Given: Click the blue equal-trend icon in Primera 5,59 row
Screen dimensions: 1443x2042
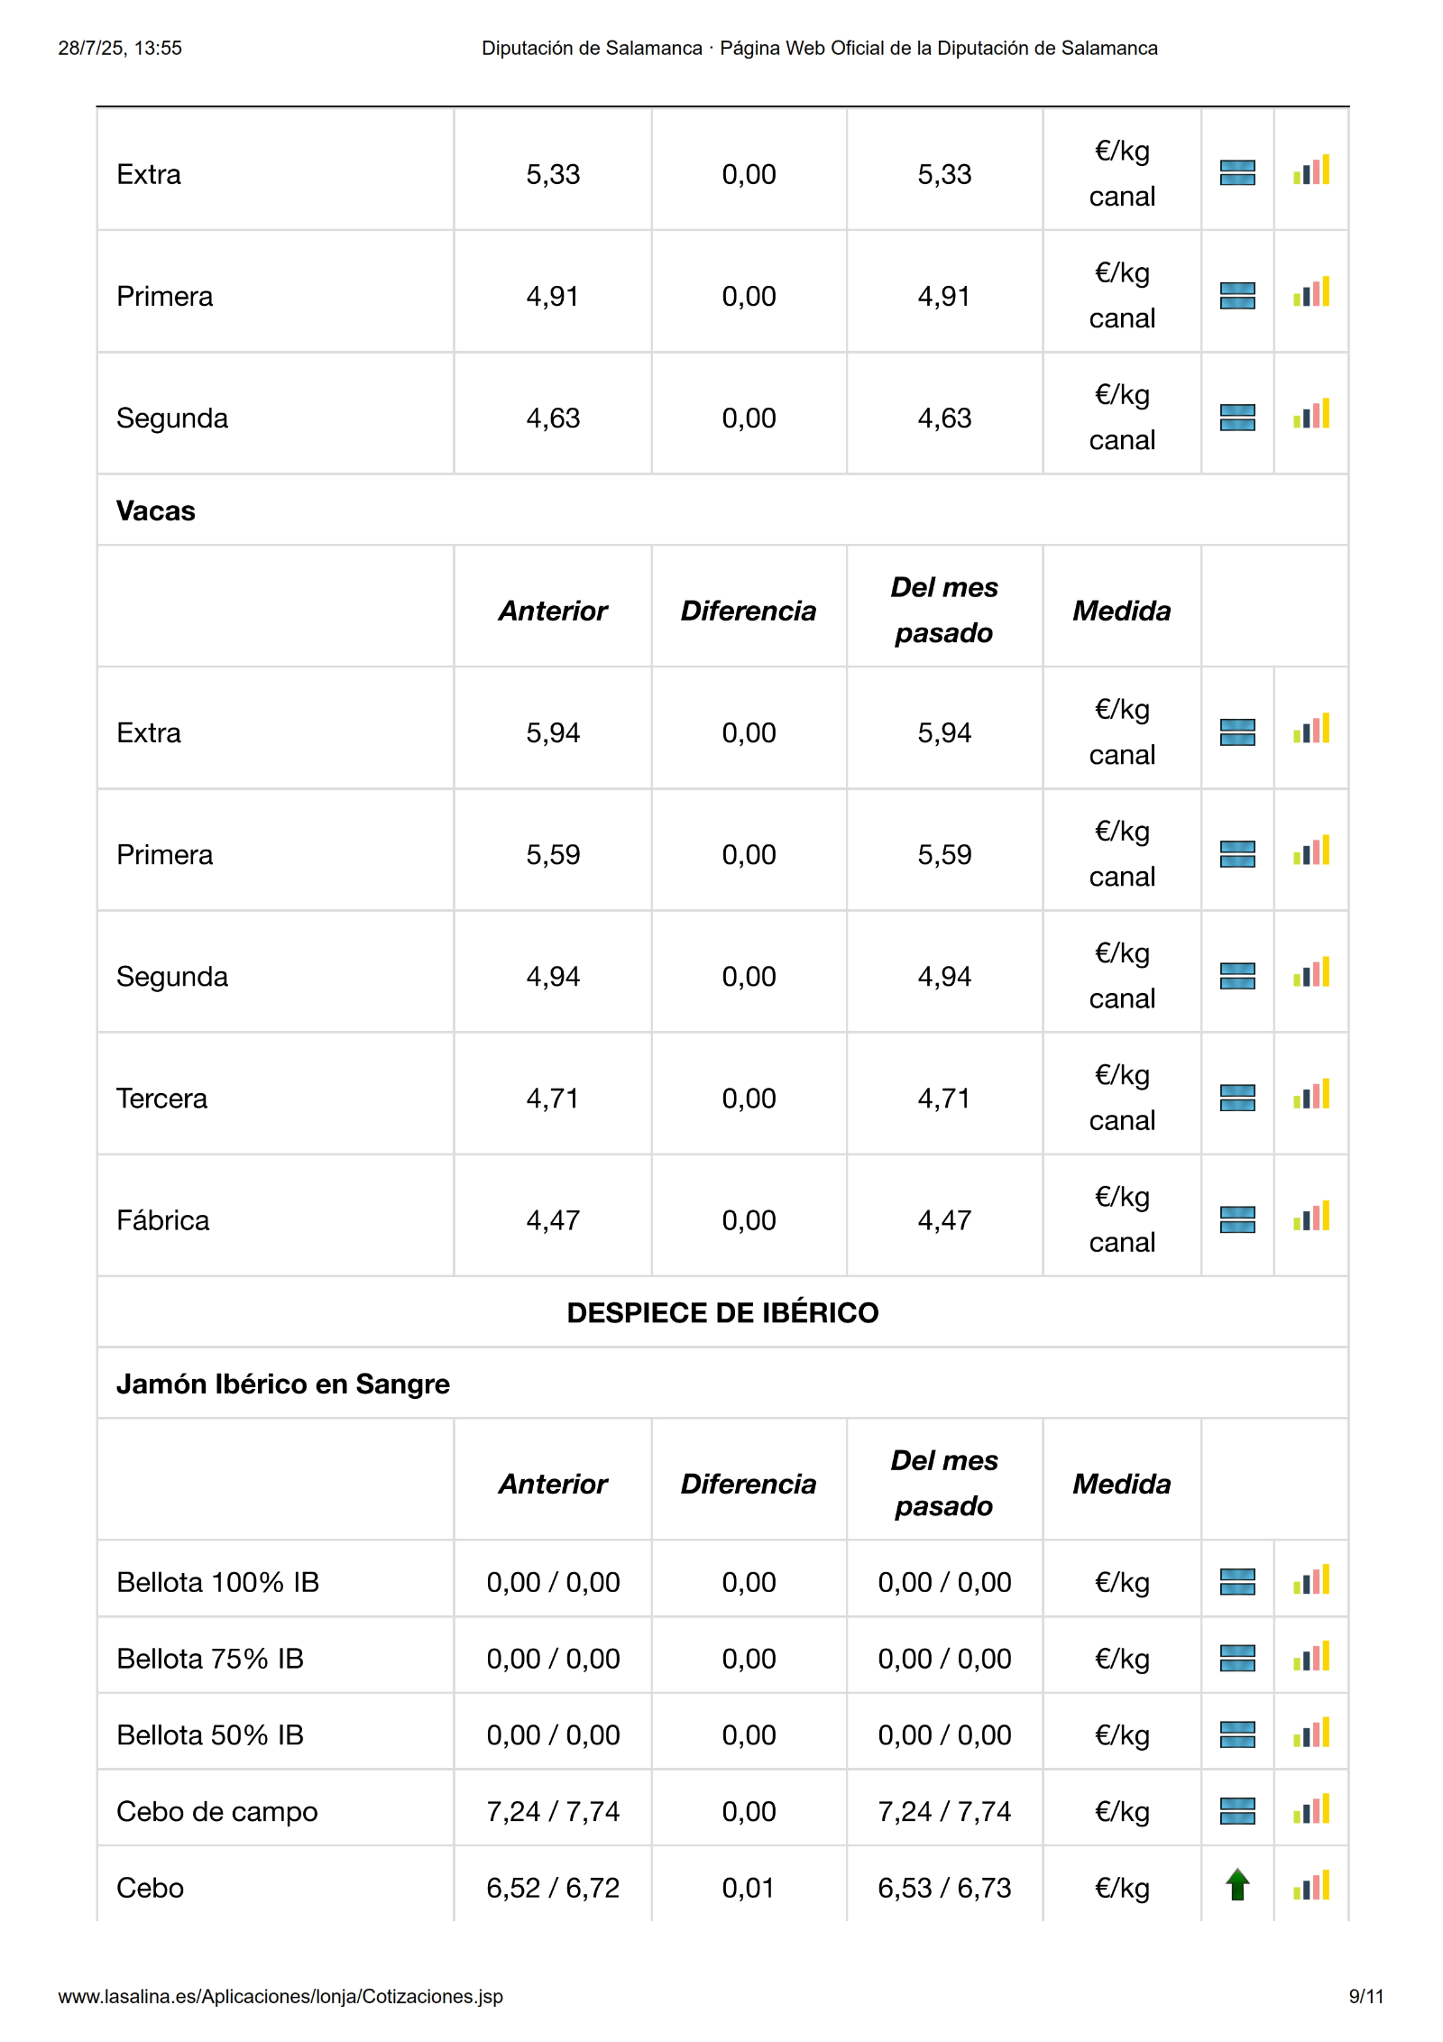Looking at the screenshot, I should (x=1236, y=853).
